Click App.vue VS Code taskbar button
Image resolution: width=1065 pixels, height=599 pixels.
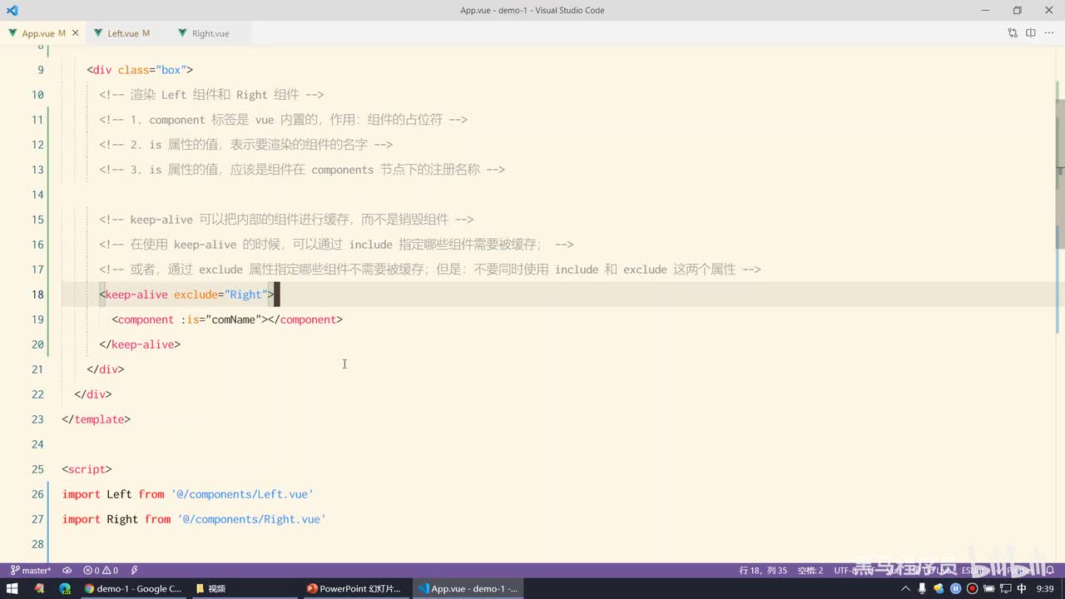pos(468,588)
